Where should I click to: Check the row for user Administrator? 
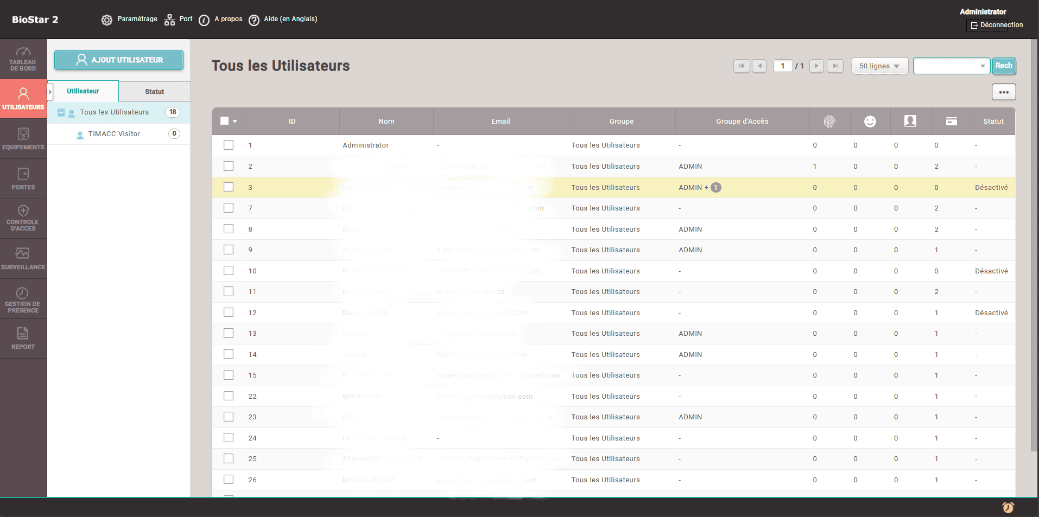228,145
